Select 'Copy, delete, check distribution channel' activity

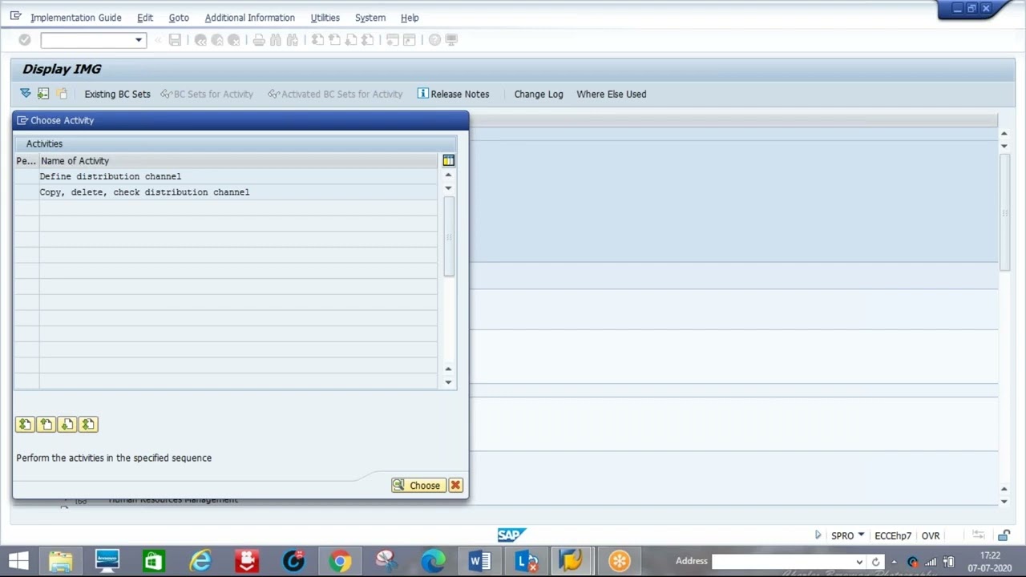(238, 192)
